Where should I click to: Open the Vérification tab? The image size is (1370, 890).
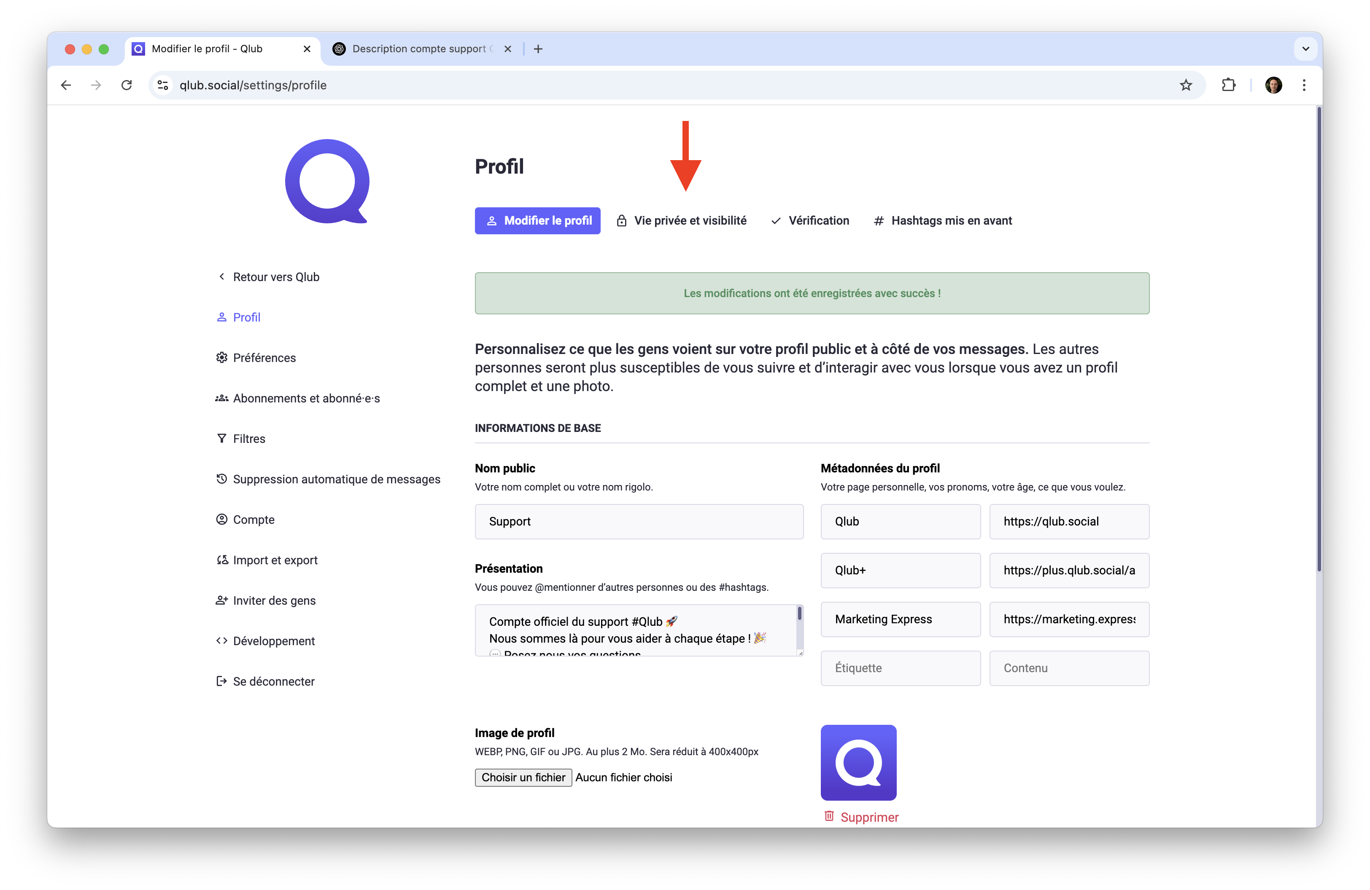coord(810,221)
